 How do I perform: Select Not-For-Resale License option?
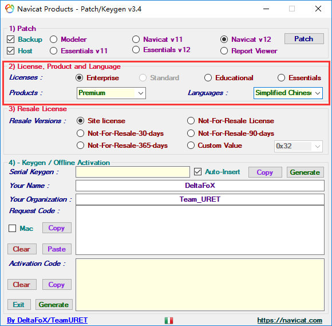point(191,121)
